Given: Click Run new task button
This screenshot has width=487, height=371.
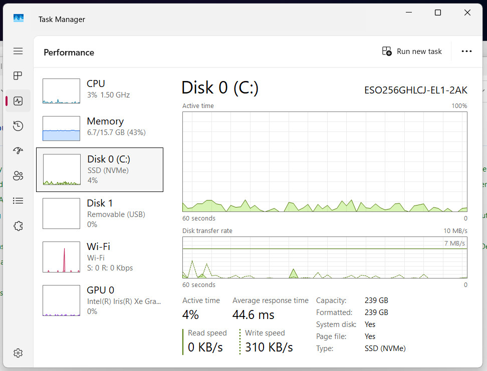Looking at the screenshot, I should 412,51.
